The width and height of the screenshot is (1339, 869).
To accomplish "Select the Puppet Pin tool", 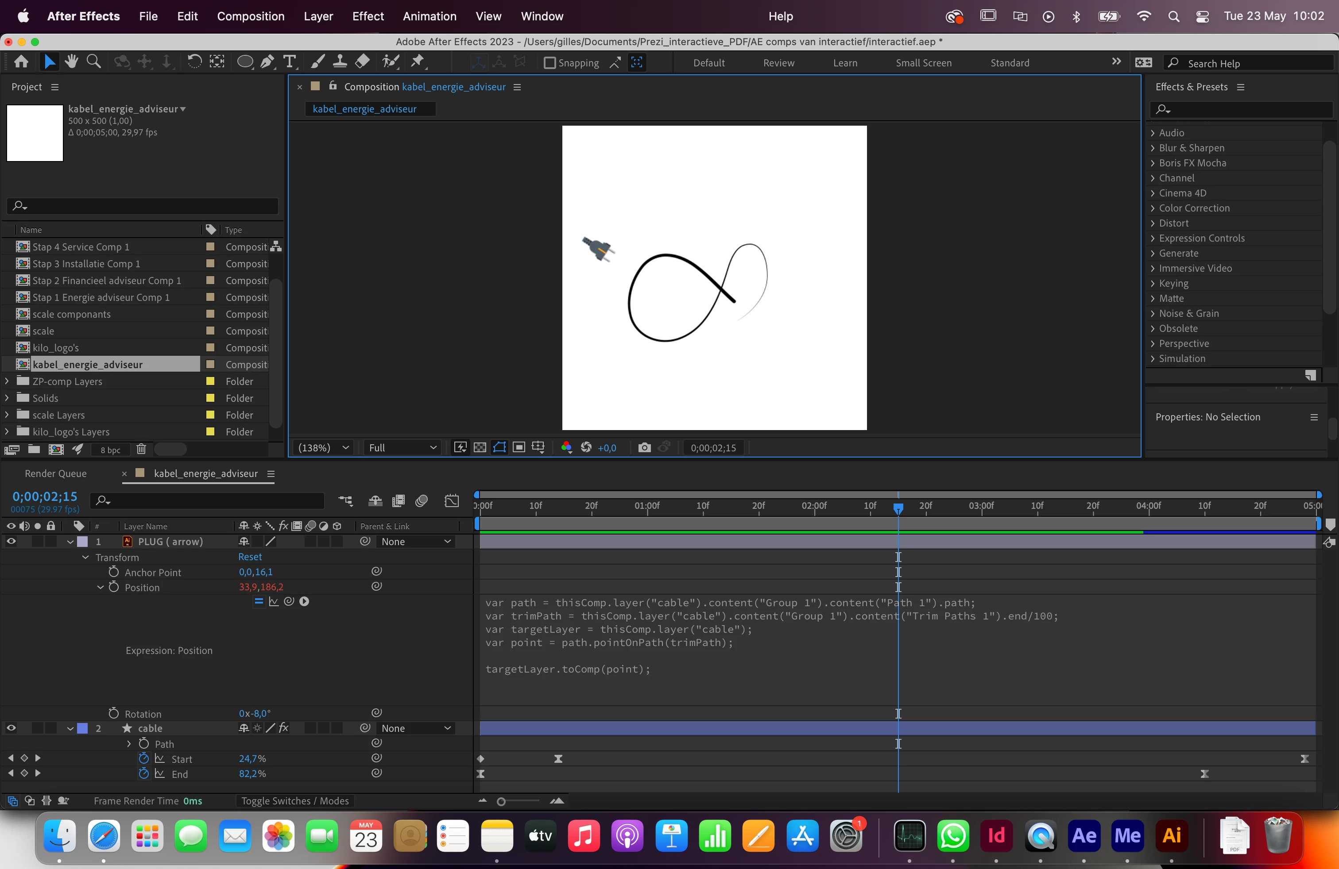I will click(418, 62).
